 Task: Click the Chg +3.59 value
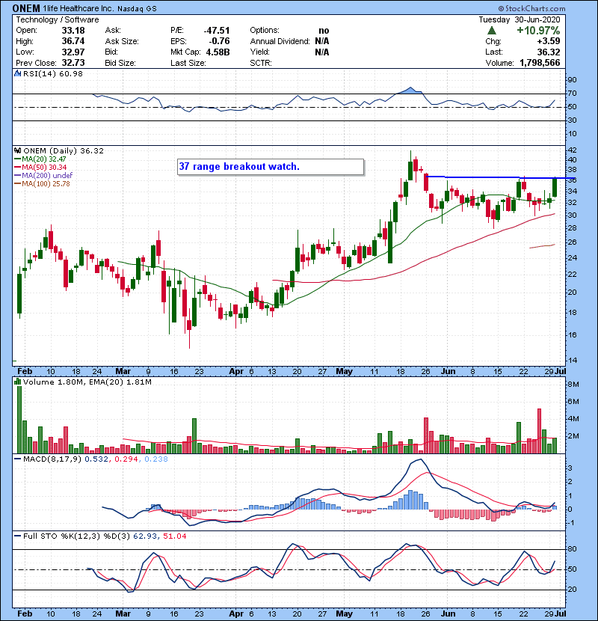[548, 41]
